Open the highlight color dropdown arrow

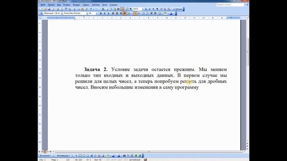(168, 13)
